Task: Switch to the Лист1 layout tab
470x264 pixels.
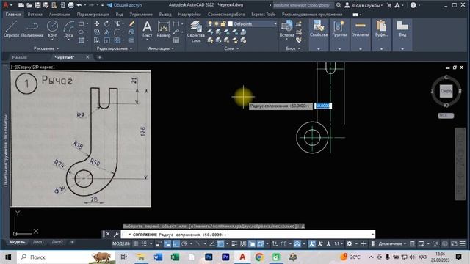Action: 38,242
